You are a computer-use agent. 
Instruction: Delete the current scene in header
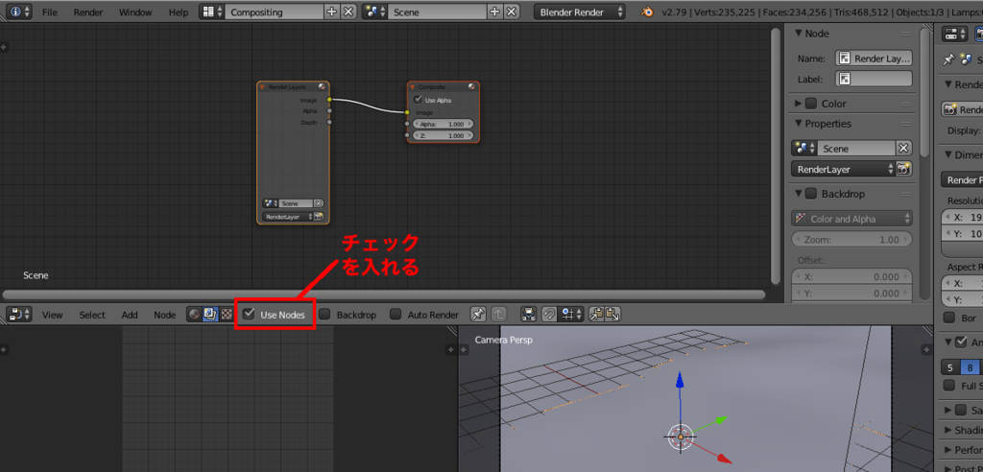pyautogui.click(x=512, y=12)
